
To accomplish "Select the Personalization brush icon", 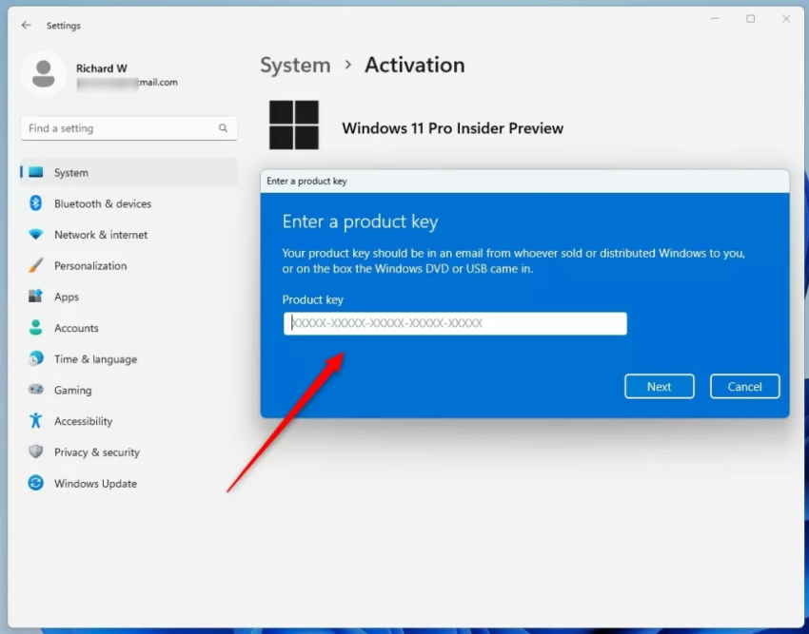I will (34, 265).
